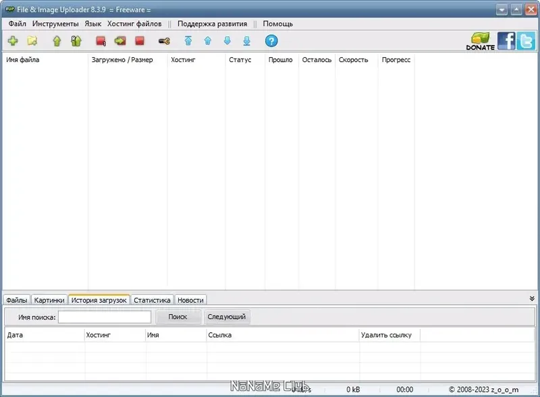Move item to top with blue arrow icon

tap(188, 41)
